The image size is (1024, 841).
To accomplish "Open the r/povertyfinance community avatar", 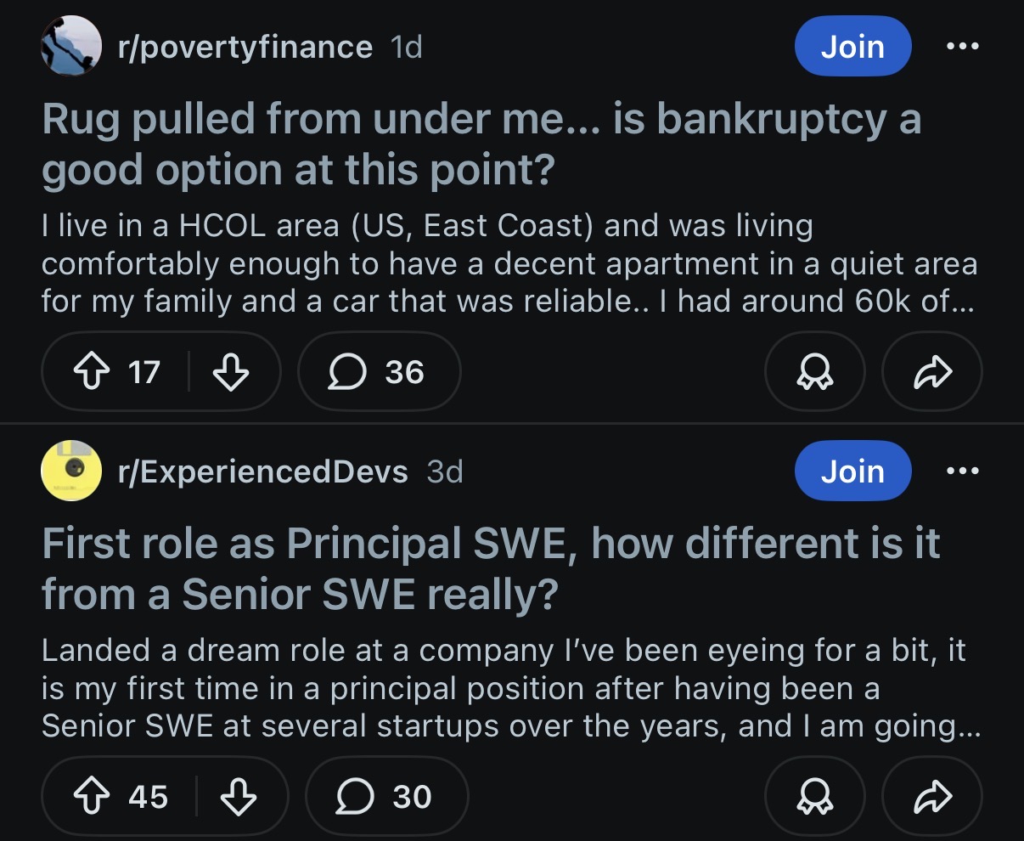I will pyautogui.click(x=71, y=47).
